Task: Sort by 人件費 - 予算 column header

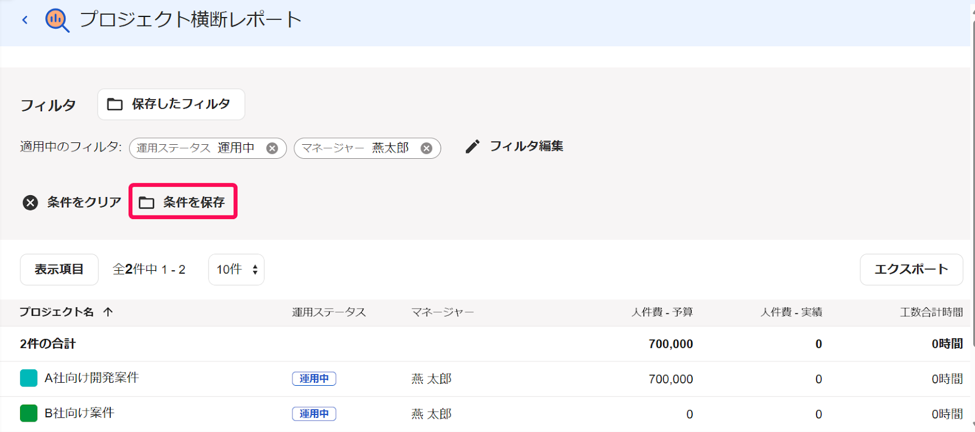Action: click(x=662, y=312)
